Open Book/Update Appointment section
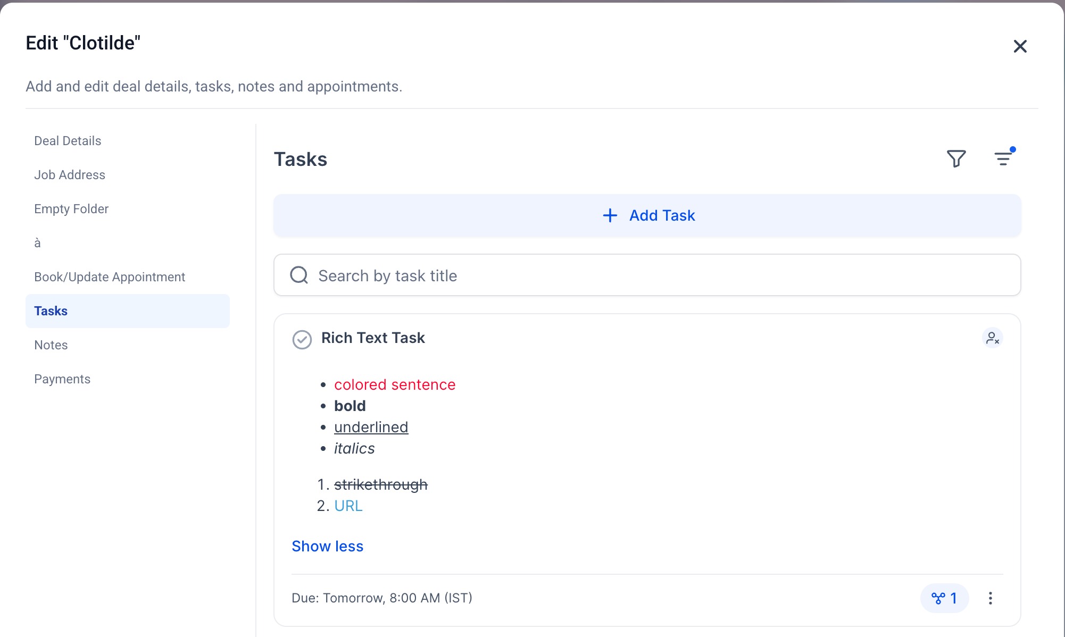 [x=110, y=277]
